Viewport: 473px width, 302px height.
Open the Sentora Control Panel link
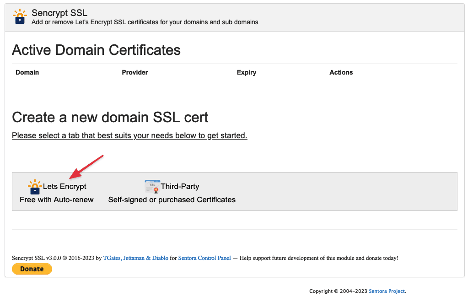(204, 258)
